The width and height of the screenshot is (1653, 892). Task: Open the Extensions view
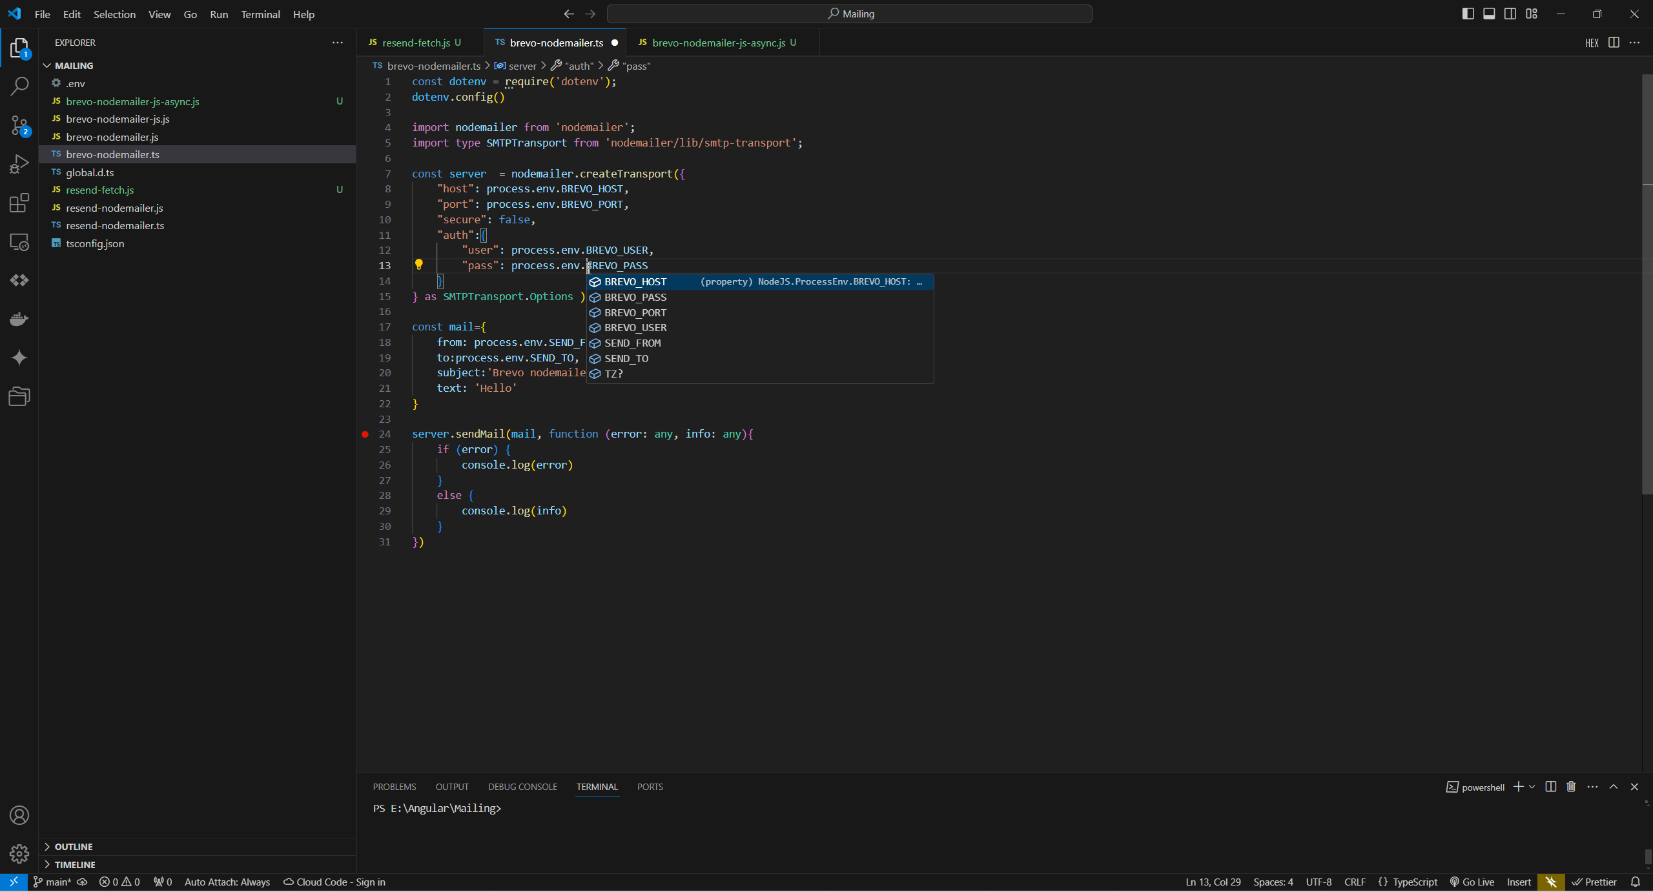19,203
